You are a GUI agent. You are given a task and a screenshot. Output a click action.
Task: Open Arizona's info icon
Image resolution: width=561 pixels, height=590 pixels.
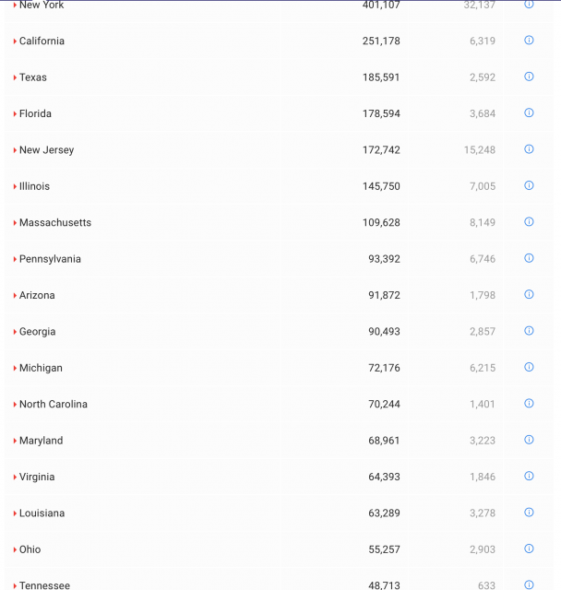529,295
